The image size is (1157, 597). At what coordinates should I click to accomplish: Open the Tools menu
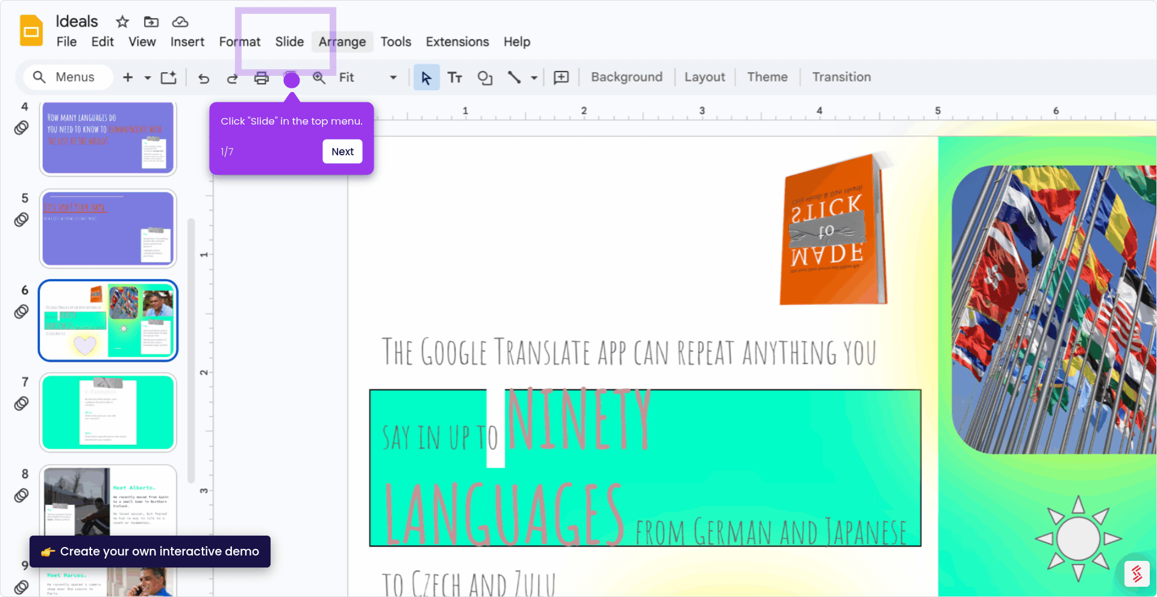pyautogui.click(x=395, y=42)
